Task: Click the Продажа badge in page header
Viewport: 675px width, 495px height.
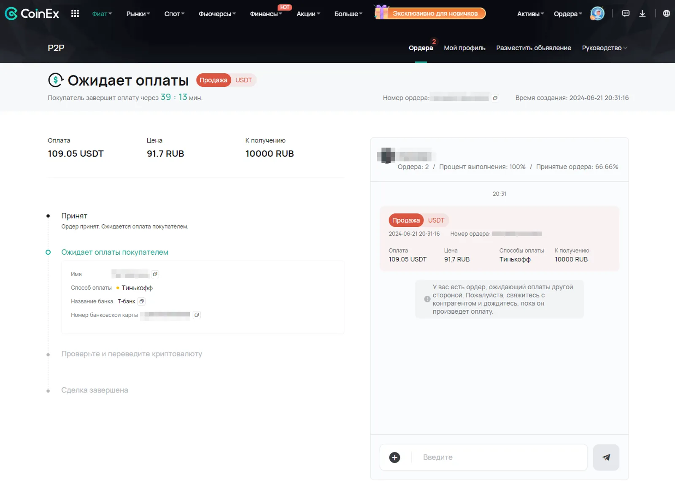Action: (213, 80)
